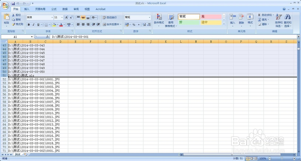Open the text orientation options
The height and width of the screenshot is (161, 301).
coord(94,17)
